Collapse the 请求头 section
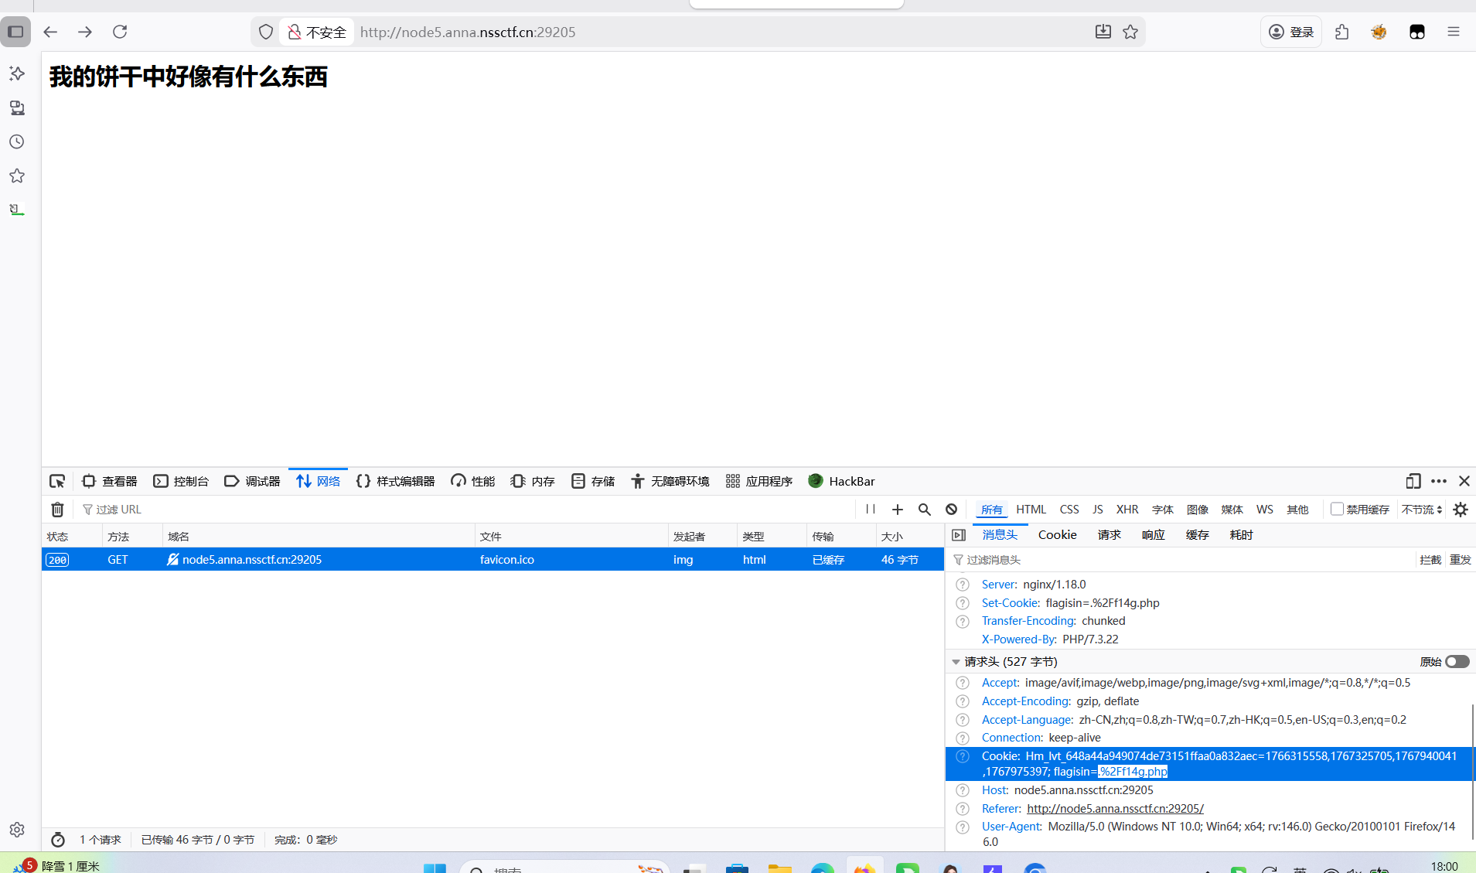This screenshot has width=1476, height=873. (x=956, y=662)
